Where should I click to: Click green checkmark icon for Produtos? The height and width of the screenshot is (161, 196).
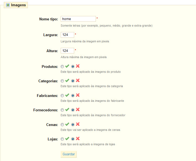(x=67, y=66)
